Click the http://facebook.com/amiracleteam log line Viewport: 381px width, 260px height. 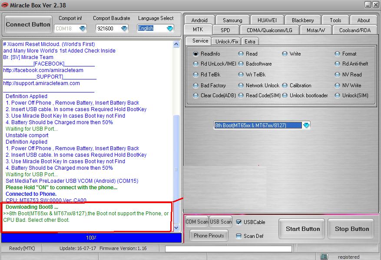[x=43, y=70]
